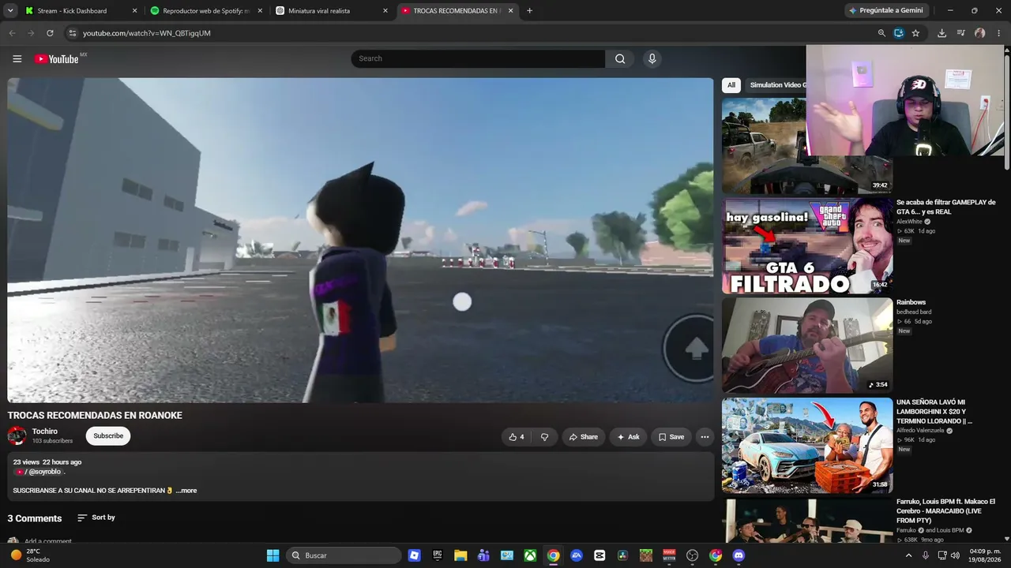View site information icon in address bar
The width and height of the screenshot is (1011, 568).
tap(72, 33)
